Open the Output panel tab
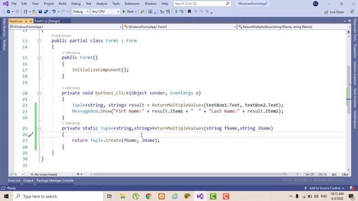Viewport: 358px width, 201px height. click(29, 180)
